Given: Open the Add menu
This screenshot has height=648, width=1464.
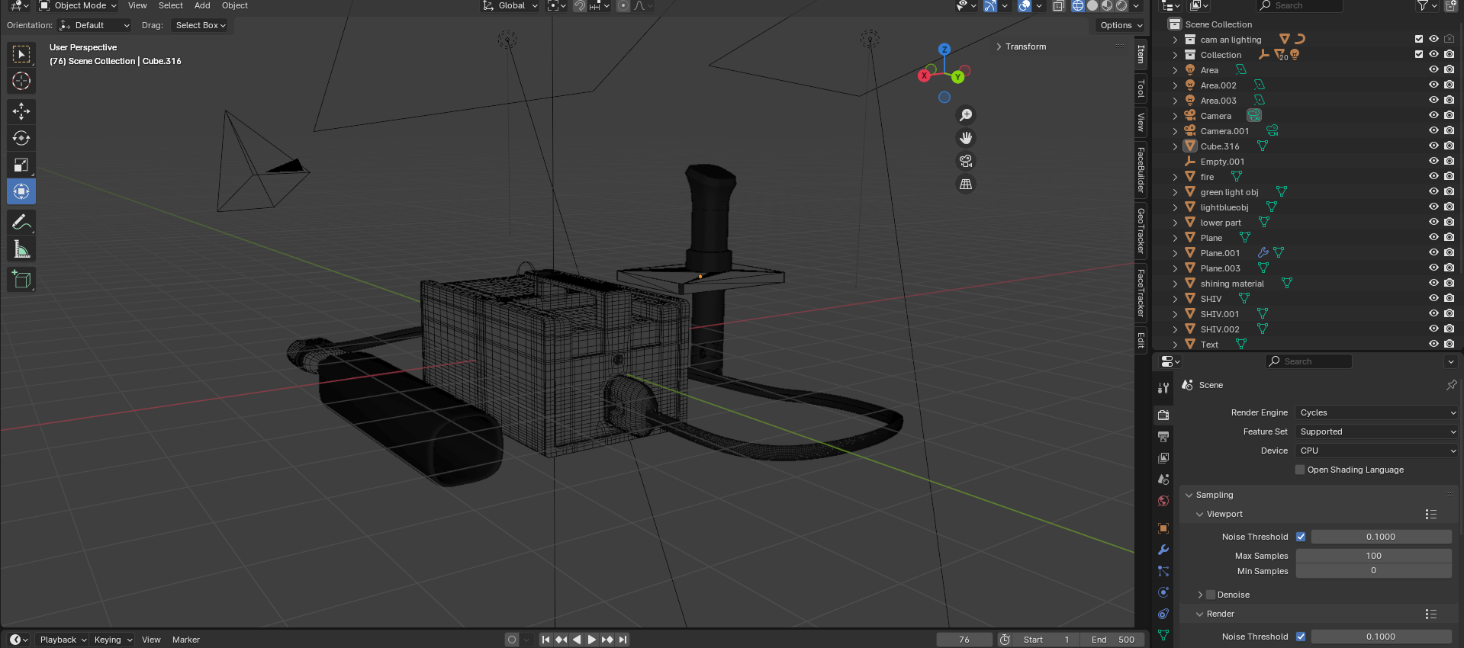Looking at the screenshot, I should 202,5.
